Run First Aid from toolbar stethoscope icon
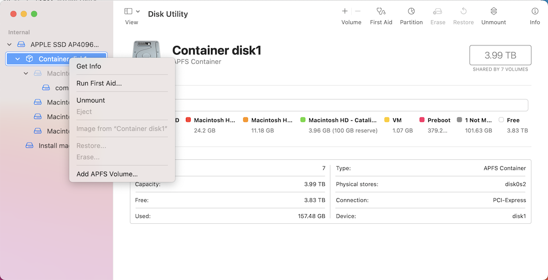 point(381,11)
